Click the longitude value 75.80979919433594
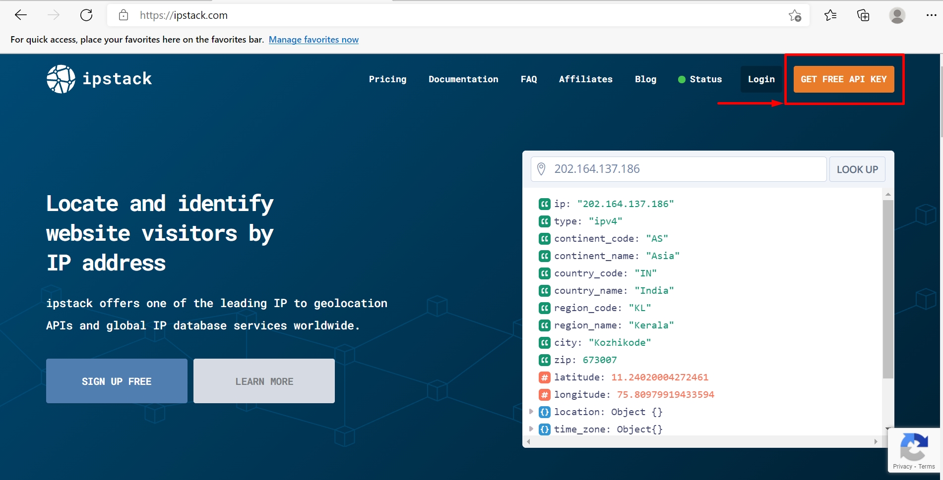Image resolution: width=943 pixels, height=480 pixels. pyautogui.click(x=666, y=395)
